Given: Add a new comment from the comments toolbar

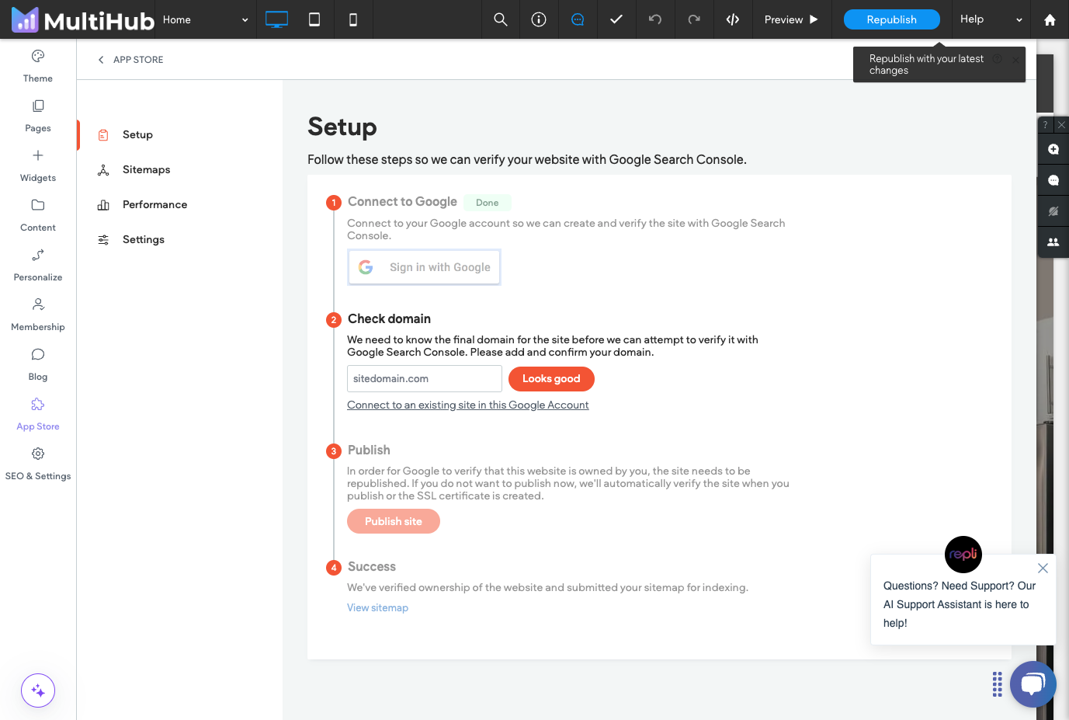Looking at the screenshot, I should (1053, 149).
